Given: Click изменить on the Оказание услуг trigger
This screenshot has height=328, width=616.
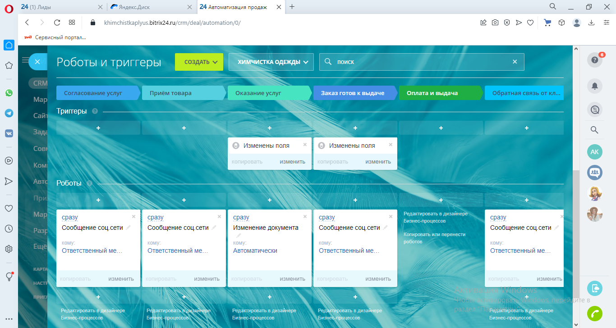Looking at the screenshot, I should [x=292, y=162].
